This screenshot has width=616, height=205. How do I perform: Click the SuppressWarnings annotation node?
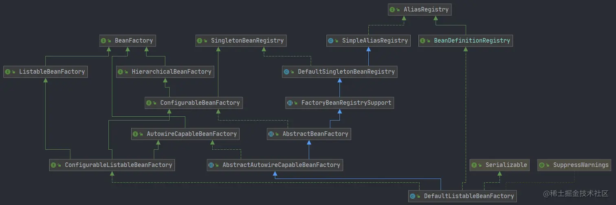pyautogui.click(x=574, y=165)
